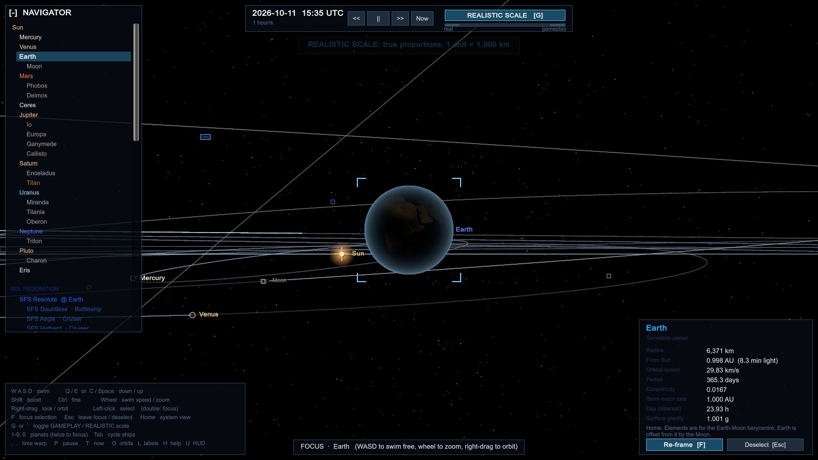818x460 pixels.
Task: Select Titan in the navigator
Action: 33,183
